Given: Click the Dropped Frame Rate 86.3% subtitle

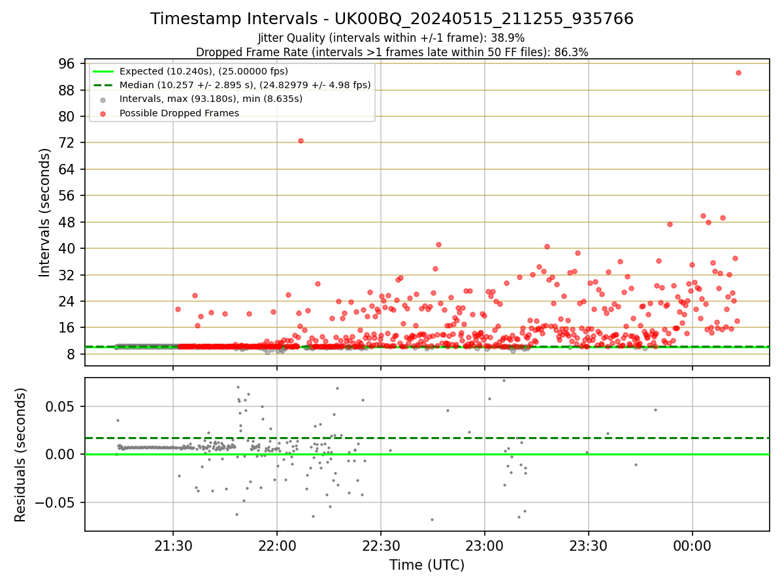Looking at the screenshot, I should 392,52.
